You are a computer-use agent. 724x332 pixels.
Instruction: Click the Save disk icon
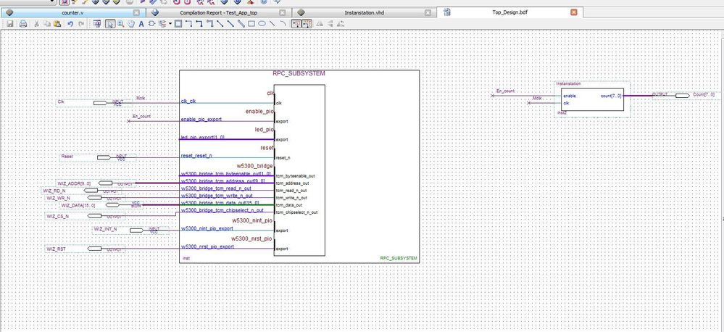(11, 24)
